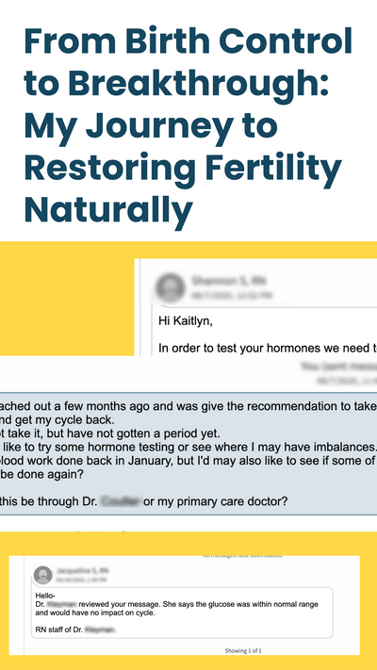This screenshot has width=377, height=670.
Task: Select the 'In order to test your hormones' line
Action: [268, 349]
